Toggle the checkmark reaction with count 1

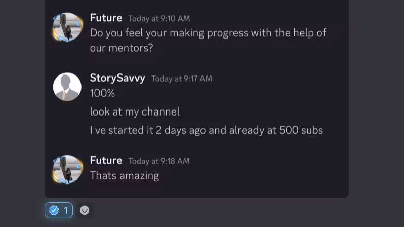[59, 210]
